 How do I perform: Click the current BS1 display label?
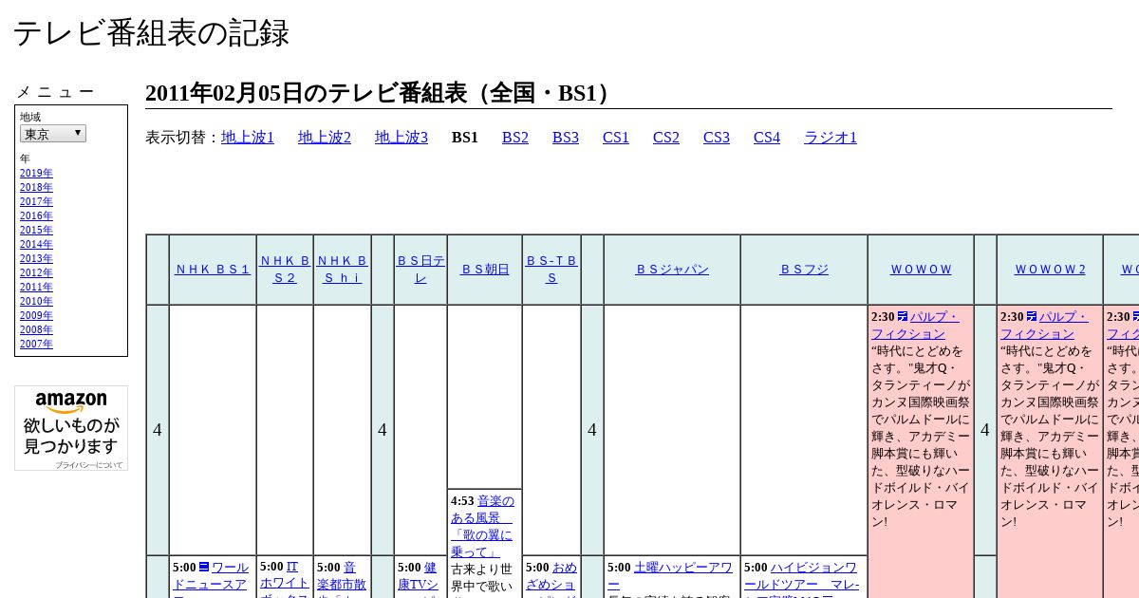[465, 138]
